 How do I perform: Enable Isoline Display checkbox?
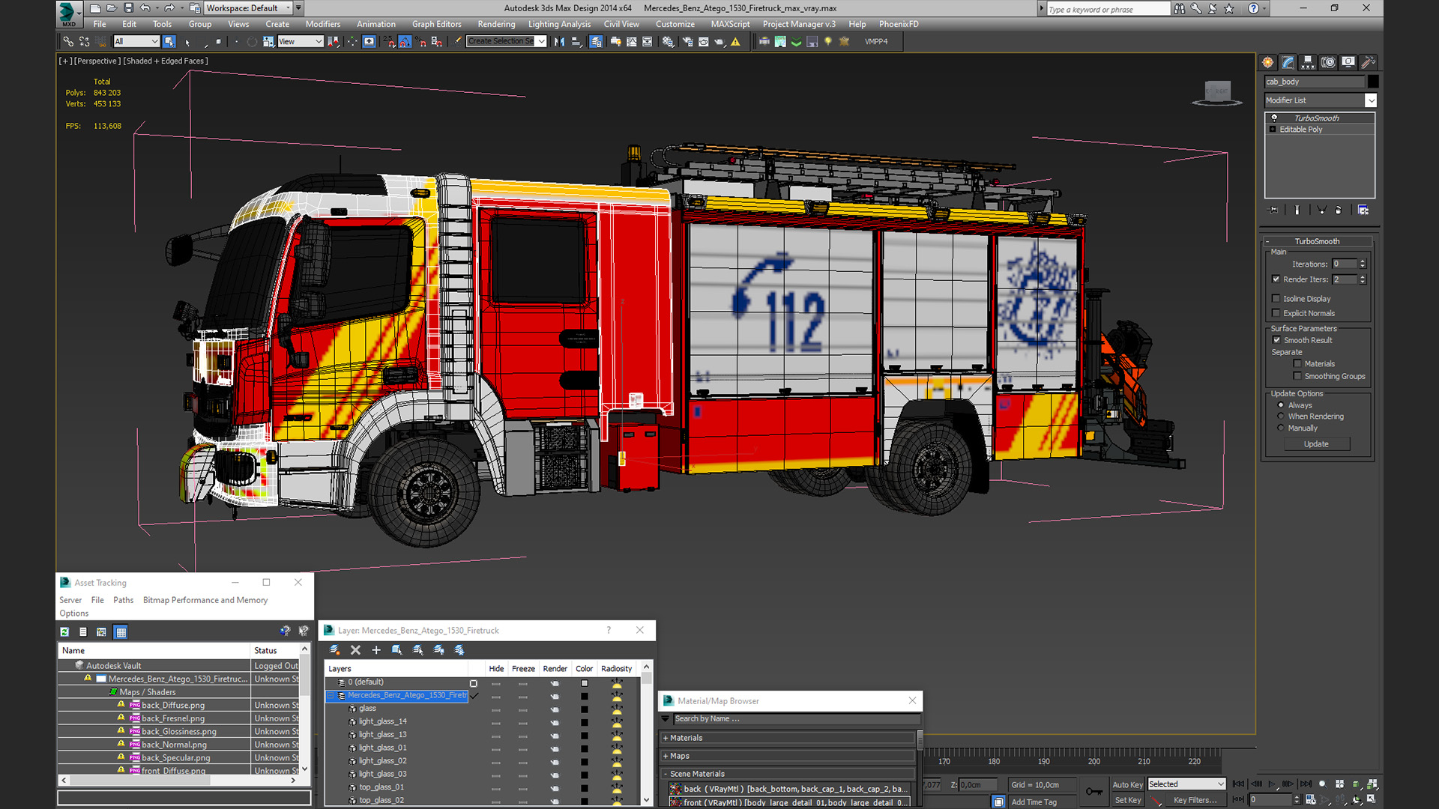[1276, 299]
